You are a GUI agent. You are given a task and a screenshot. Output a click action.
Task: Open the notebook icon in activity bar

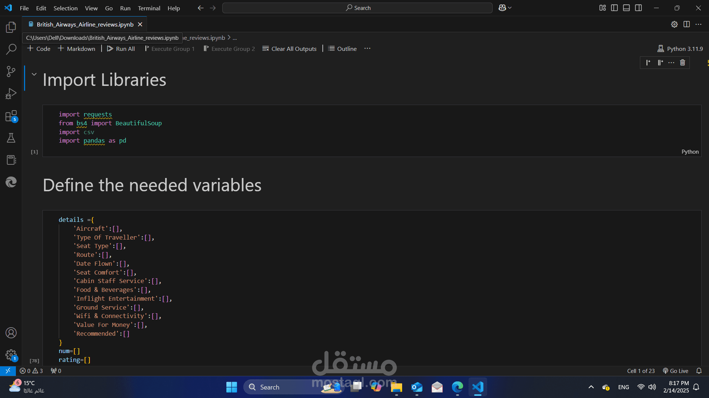[x=11, y=160]
